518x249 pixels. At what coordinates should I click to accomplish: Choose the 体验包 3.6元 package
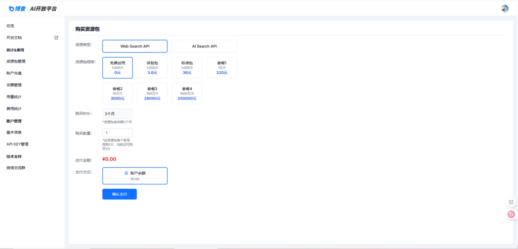pos(152,68)
